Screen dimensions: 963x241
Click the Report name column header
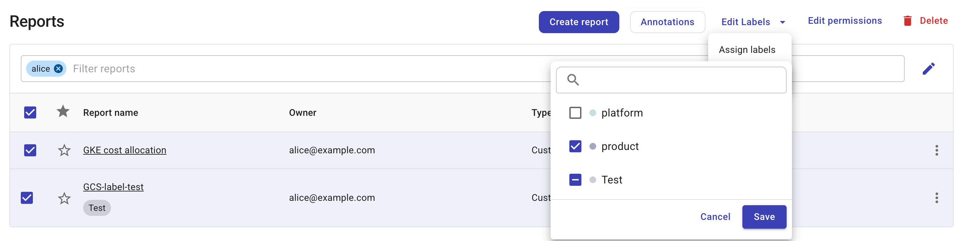111,113
